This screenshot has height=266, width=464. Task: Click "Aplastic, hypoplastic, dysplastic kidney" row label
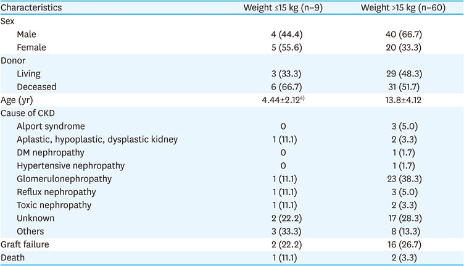coord(97,139)
